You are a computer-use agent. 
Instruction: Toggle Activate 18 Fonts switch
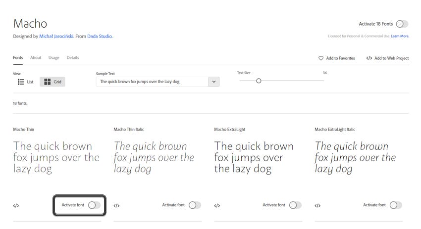(x=402, y=24)
